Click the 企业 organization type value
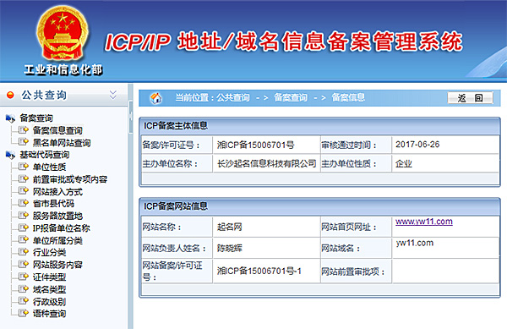This screenshot has width=507, height=329. (404, 164)
